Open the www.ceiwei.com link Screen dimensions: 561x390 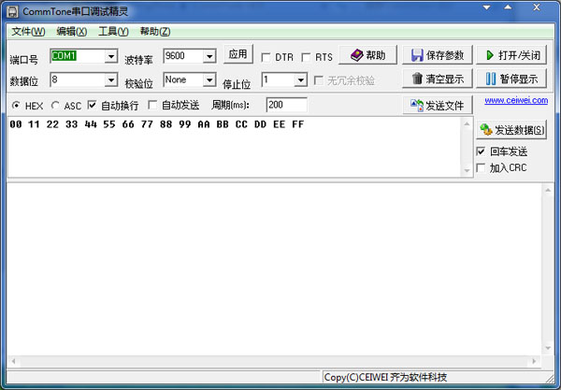pyautogui.click(x=516, y=101)
